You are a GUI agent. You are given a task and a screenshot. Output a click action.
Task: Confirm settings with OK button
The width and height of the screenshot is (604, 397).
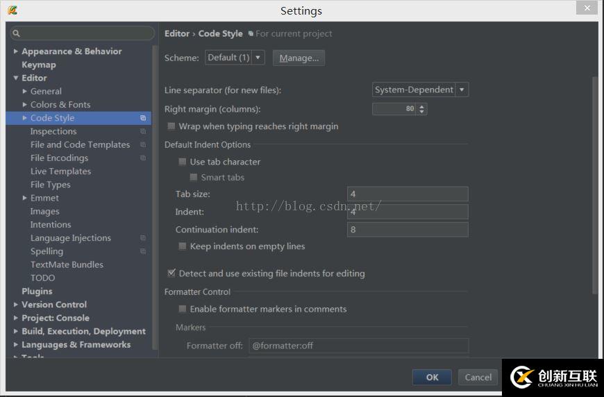[432, 378]
